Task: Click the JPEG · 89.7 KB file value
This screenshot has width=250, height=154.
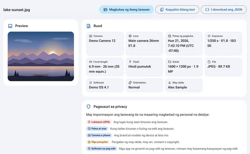Action: pos(218,67)
